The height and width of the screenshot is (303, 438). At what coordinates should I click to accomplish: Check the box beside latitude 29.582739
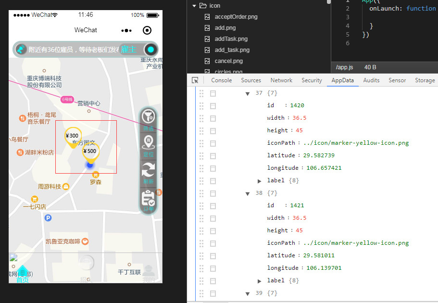(213, 156)
